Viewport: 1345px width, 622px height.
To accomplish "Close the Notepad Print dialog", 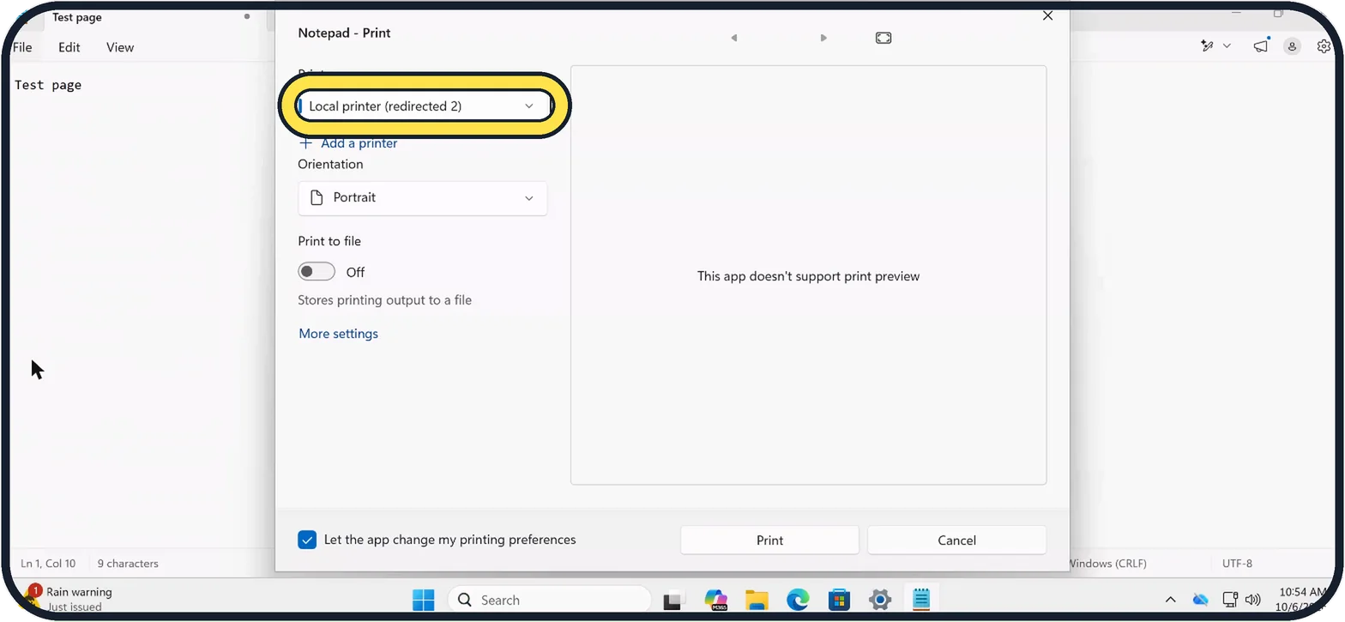I will (x=1047, y=15).
